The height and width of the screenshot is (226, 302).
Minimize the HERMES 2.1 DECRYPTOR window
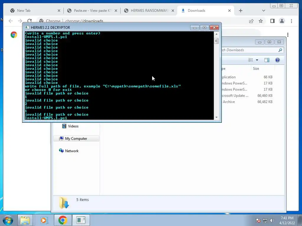(195, 27)
